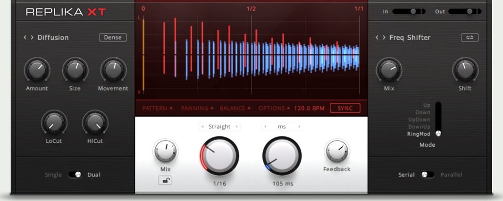Select DownUp mode
Screen dimensions: 503x201
[x=419, y=127]
